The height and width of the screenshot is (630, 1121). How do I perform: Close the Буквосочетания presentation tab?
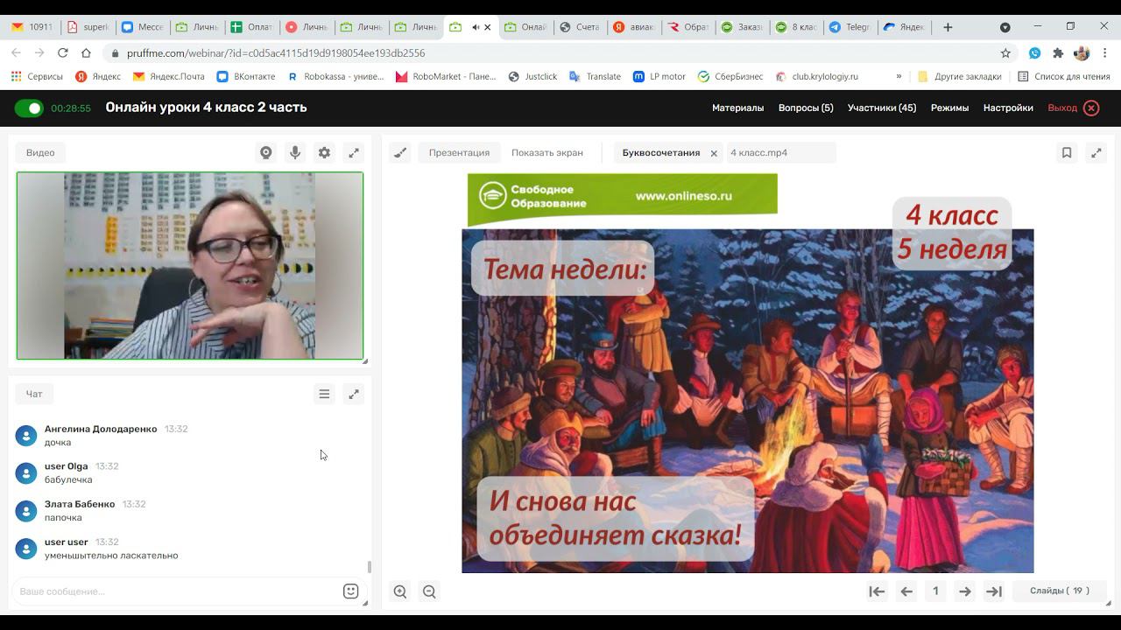point(714,153)
